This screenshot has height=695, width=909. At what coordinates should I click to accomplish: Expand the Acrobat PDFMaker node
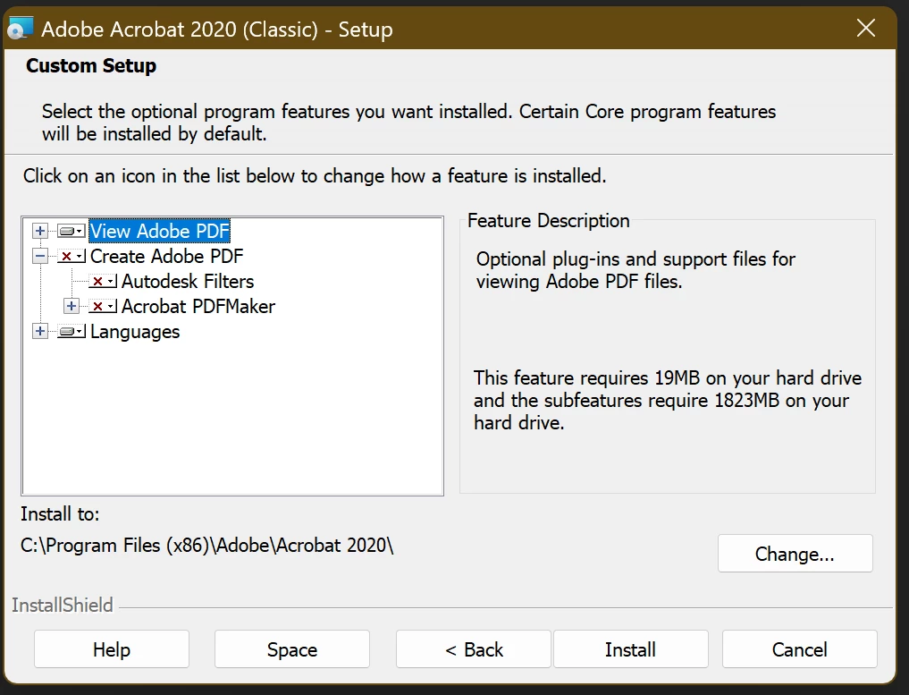pyautogui.click(x=72, y=306)
